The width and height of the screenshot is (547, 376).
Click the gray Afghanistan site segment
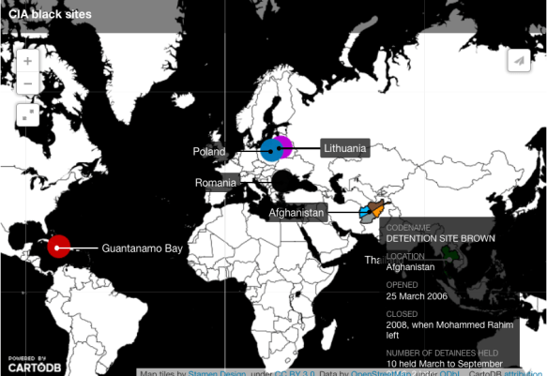368,218
